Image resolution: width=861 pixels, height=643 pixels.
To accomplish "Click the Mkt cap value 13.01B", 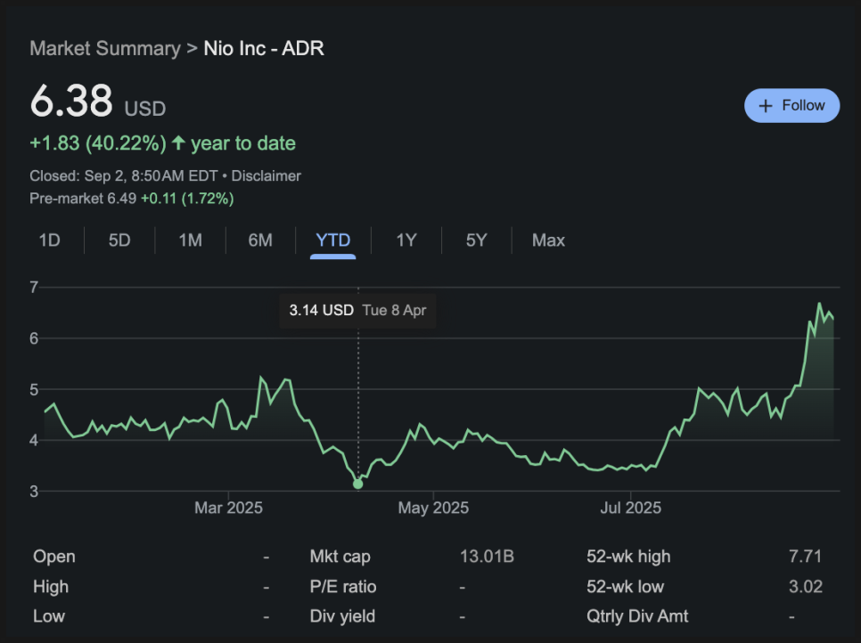I will pyautogui.click(x=487, y=557).
